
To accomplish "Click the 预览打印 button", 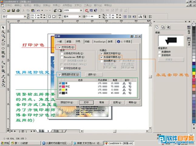I will coord(67,103).
